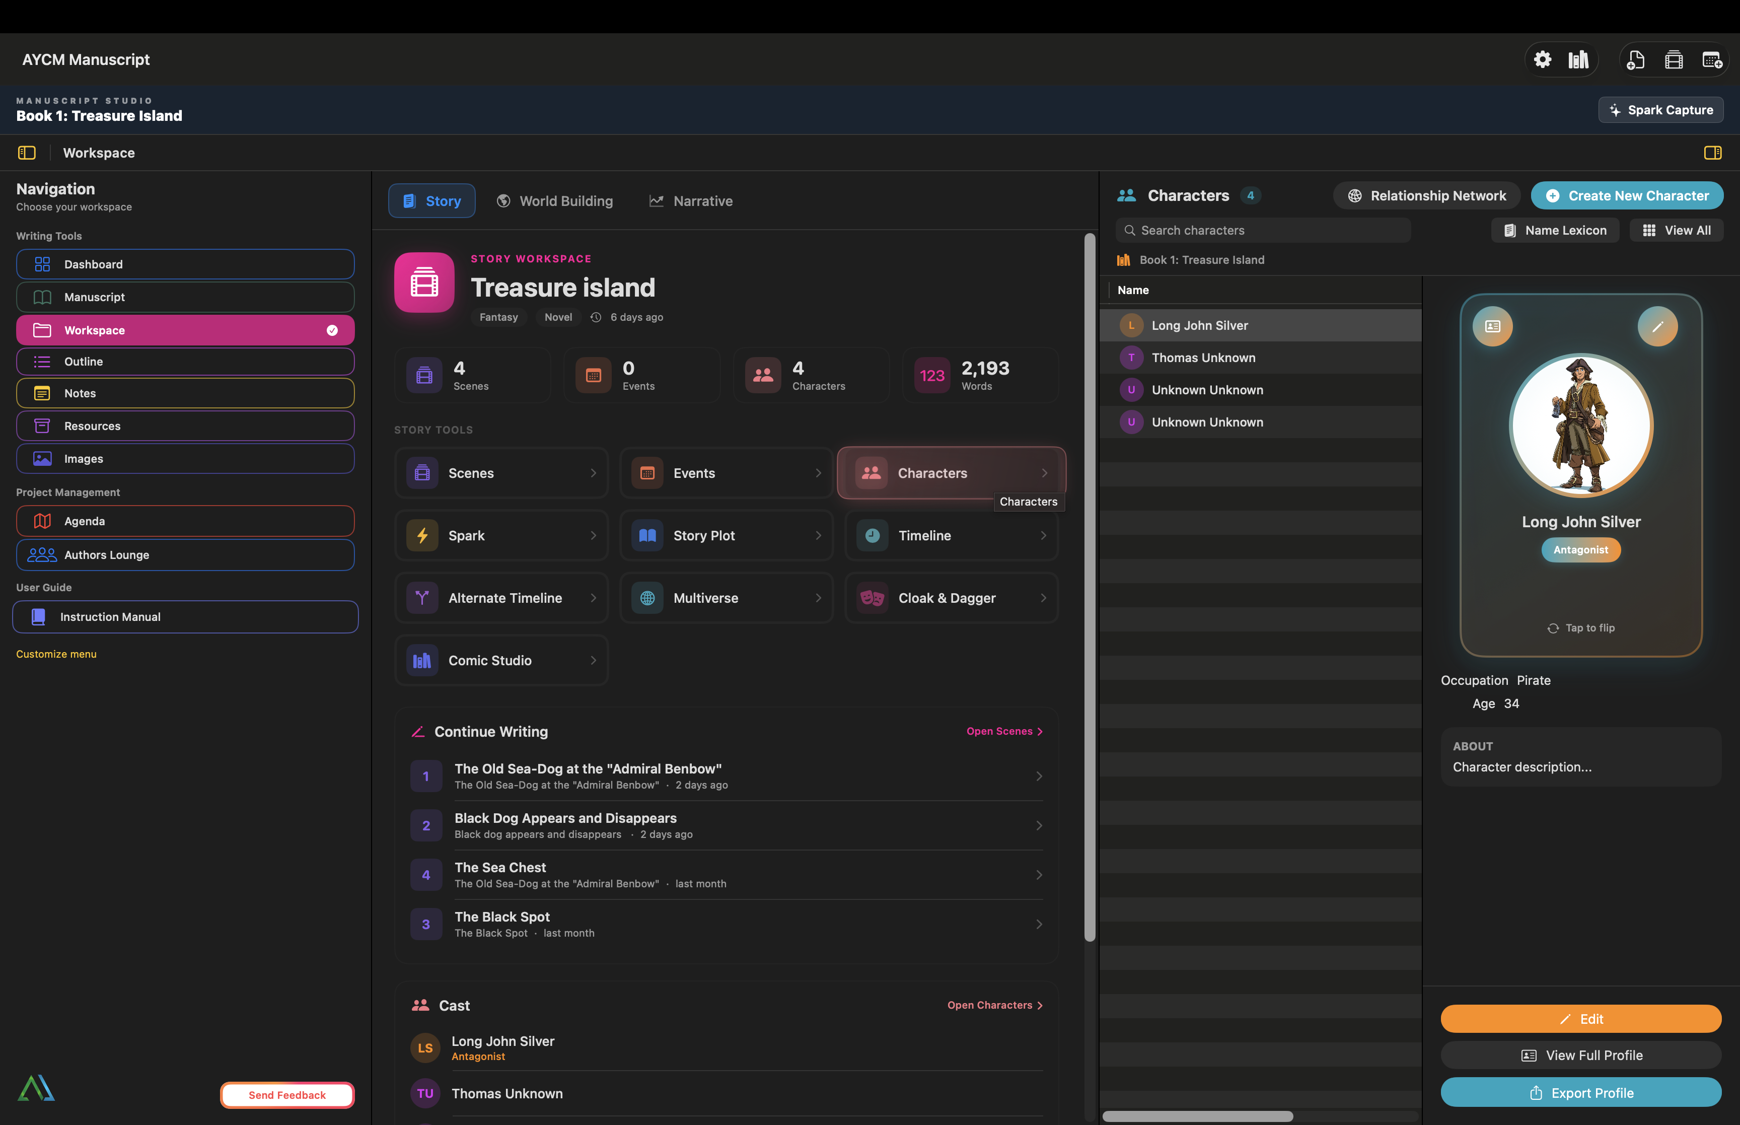Click View Full Profile button

1581,1055
